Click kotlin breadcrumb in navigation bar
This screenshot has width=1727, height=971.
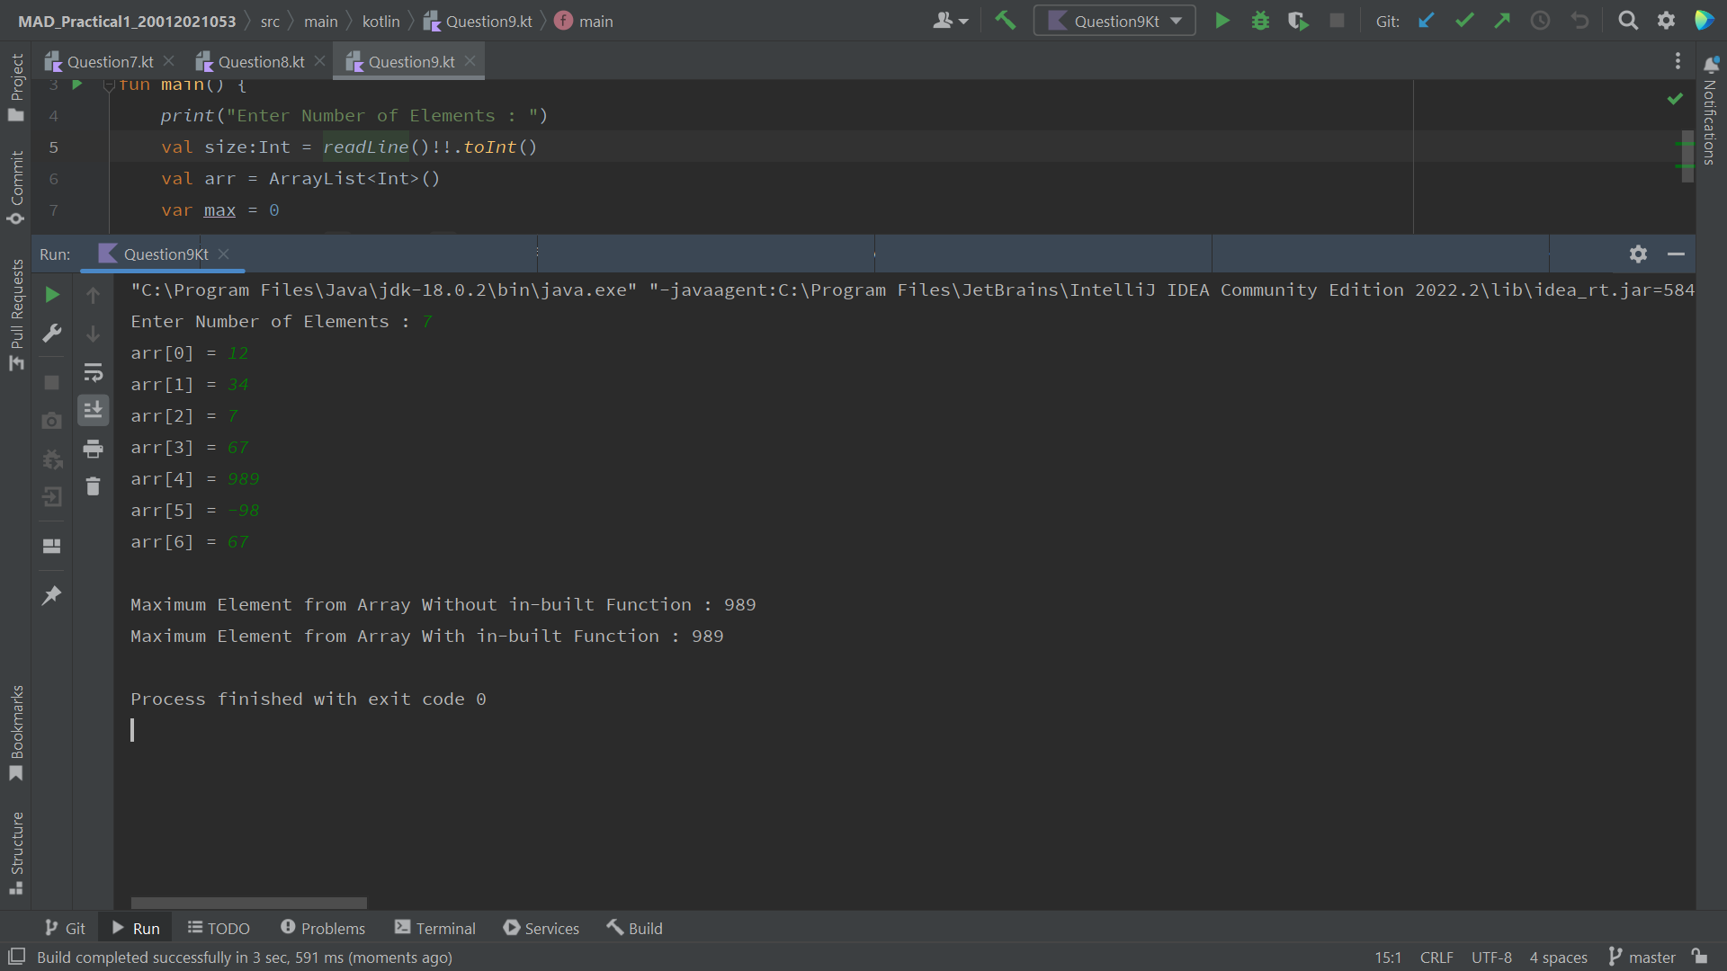click(x=380, y=22)
